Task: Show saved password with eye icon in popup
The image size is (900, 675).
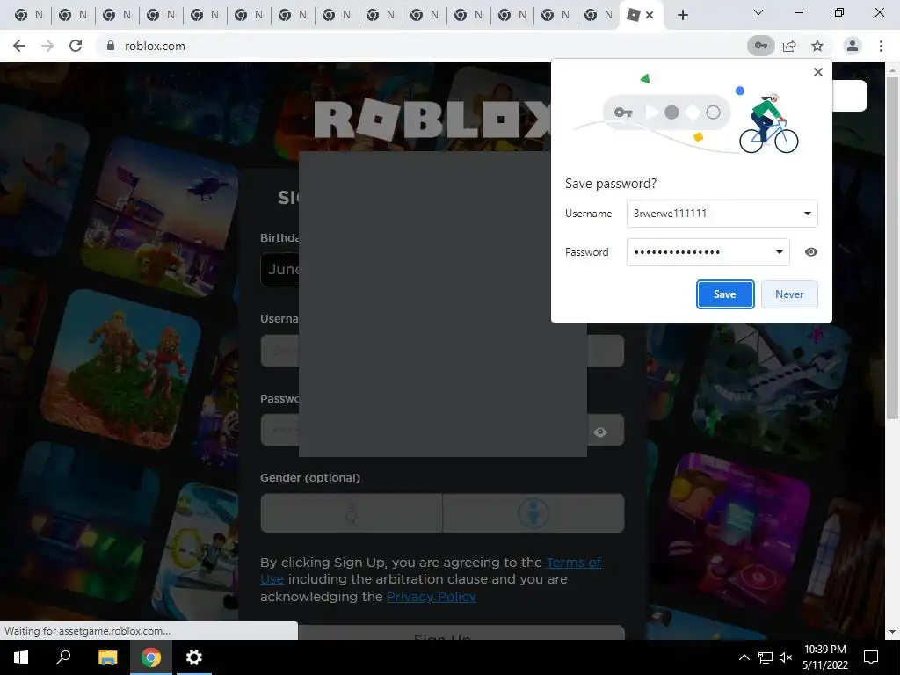Action: click(x=810, y=252)
